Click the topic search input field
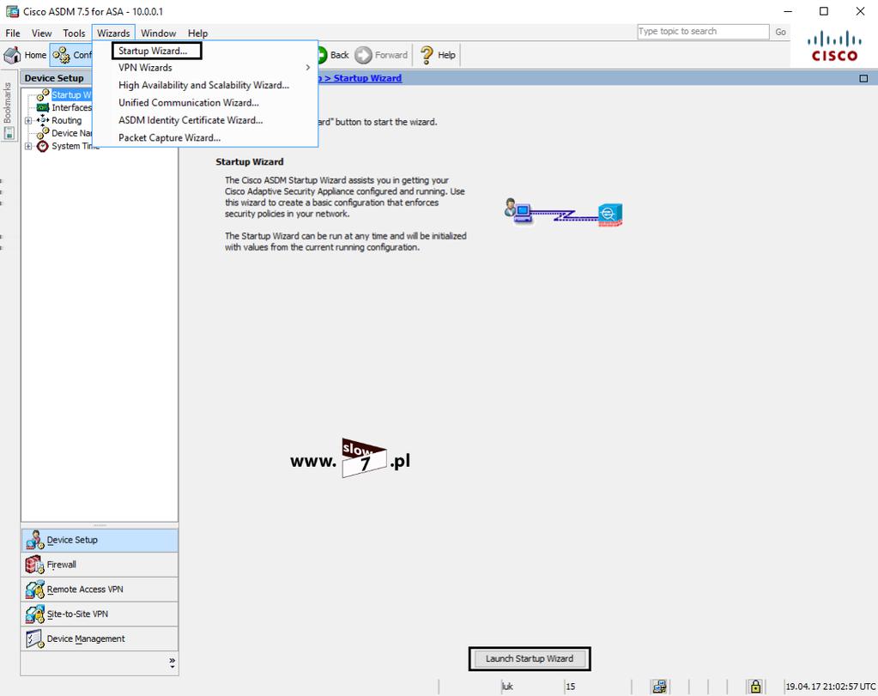 [x=703, y=32]
